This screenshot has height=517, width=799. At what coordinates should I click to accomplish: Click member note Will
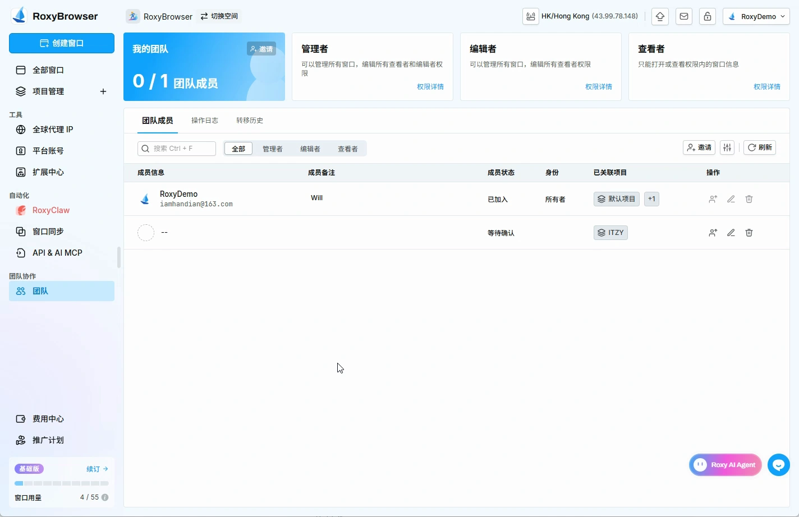point(317,198)
